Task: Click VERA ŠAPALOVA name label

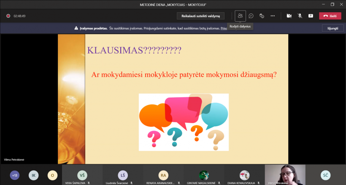Action: 75,183
